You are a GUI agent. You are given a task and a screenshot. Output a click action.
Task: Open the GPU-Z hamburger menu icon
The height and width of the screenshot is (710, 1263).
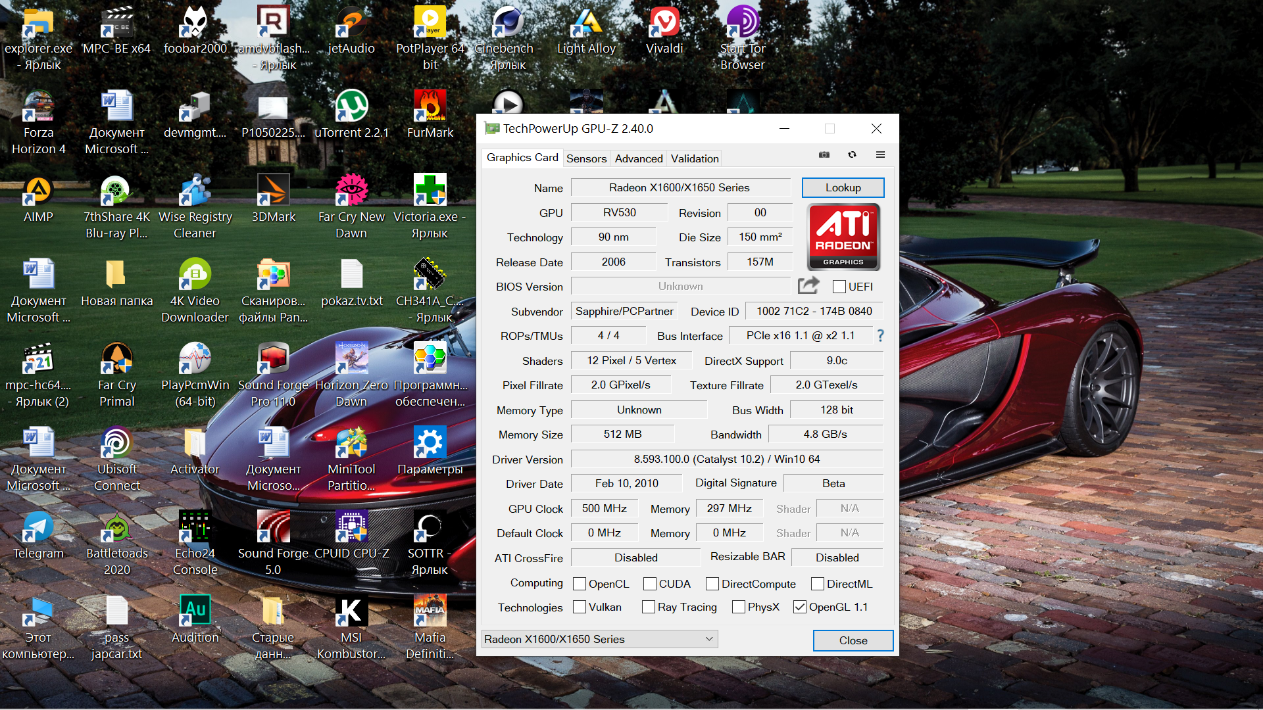880,155
